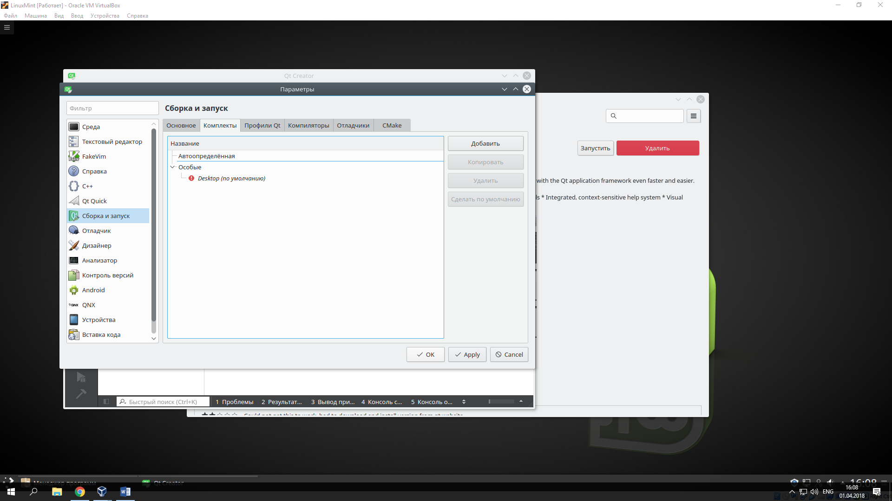Image resolution: width=892 pixels, height=501 pixels.
Task: Click the VirtualBox top-left menu icon
Action: pyautogui.click(x=7, y=27)
